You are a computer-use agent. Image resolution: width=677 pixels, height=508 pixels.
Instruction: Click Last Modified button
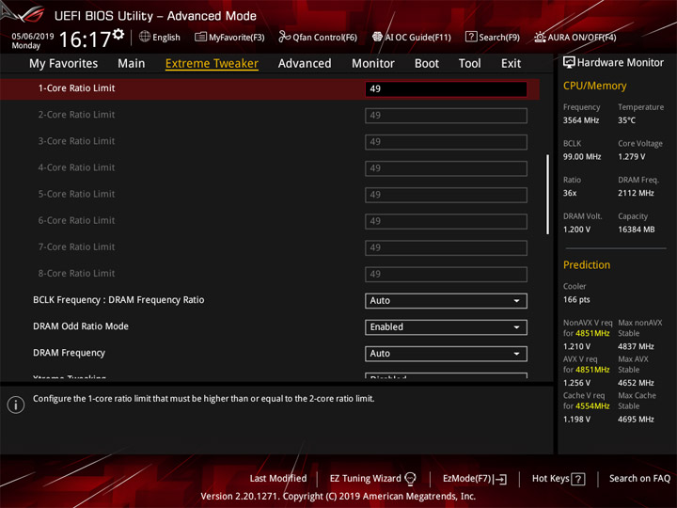click(278, 479)
